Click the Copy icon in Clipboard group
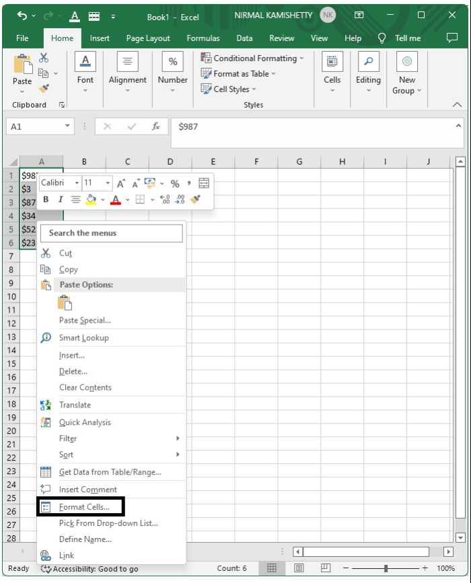Viewport: 471px width, 583px height. tap(44, 73)
